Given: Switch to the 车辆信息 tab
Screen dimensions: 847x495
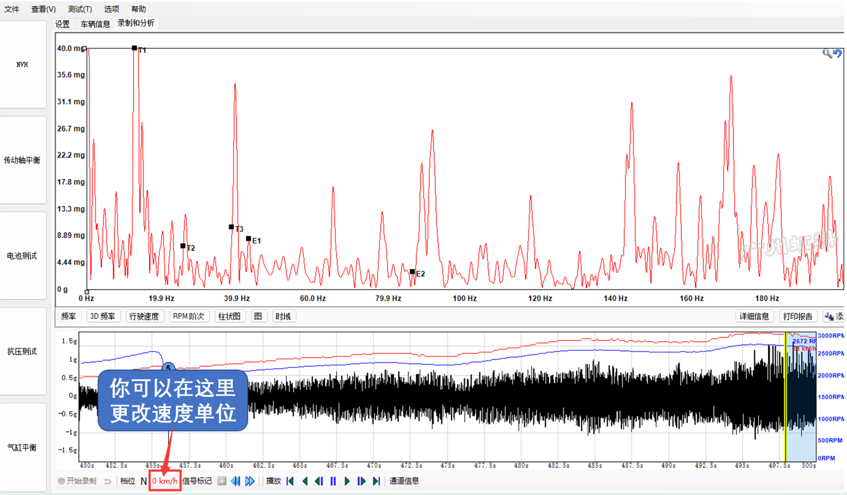Looking at the screenshot, I should [x=94, y=24].
